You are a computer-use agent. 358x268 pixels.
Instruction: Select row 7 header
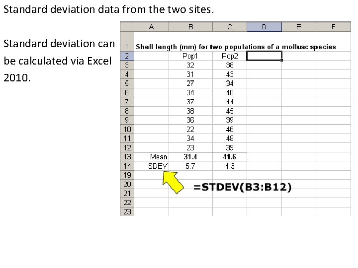tap(127, 102)
